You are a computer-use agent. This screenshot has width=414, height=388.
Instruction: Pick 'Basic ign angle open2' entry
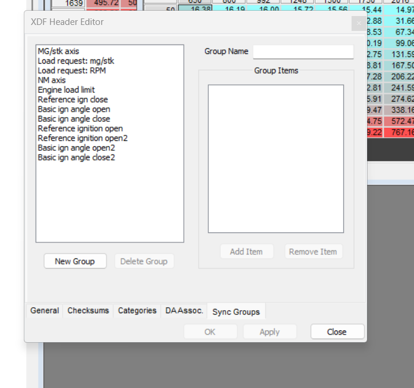[76, 148]
